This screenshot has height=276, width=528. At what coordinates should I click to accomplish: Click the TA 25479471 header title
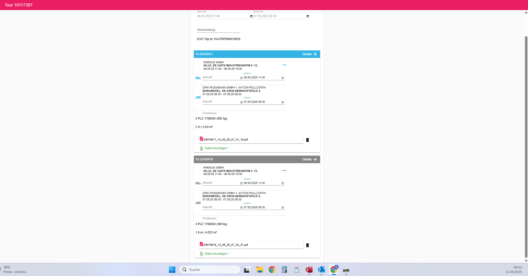pyautogui.click(x=204, y=54)
